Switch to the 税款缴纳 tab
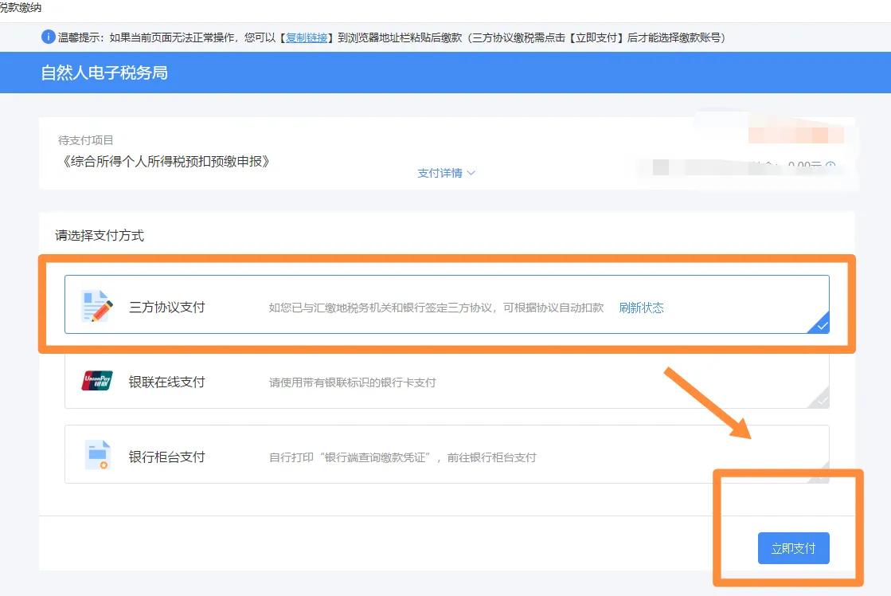Viewport: 891px width, 596px height. [20, 6]
